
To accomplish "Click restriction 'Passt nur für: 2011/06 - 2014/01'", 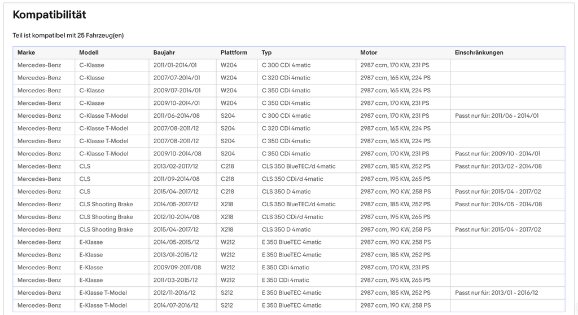I will (497, 116).
